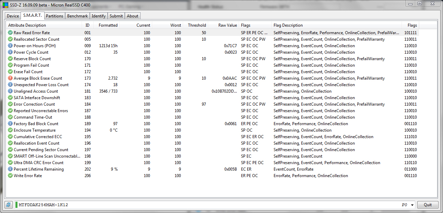The image size is (443, 213).
Task: Select the formatted value 9 %
Action: [114, 169]
